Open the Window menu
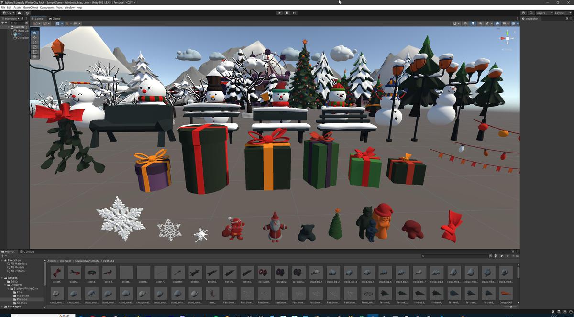 [x=69, y=8]
